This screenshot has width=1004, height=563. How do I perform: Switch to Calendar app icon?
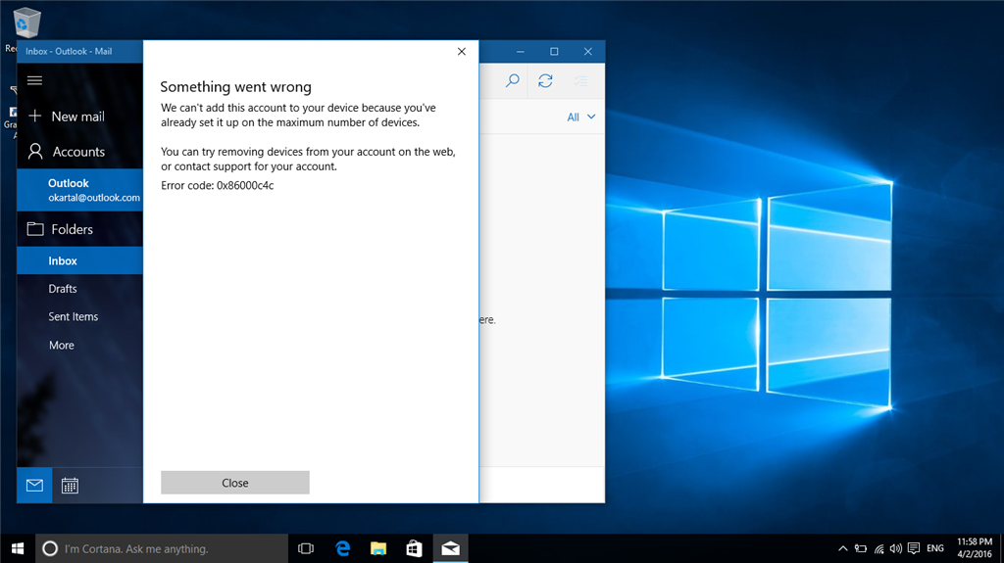(70, 486)
